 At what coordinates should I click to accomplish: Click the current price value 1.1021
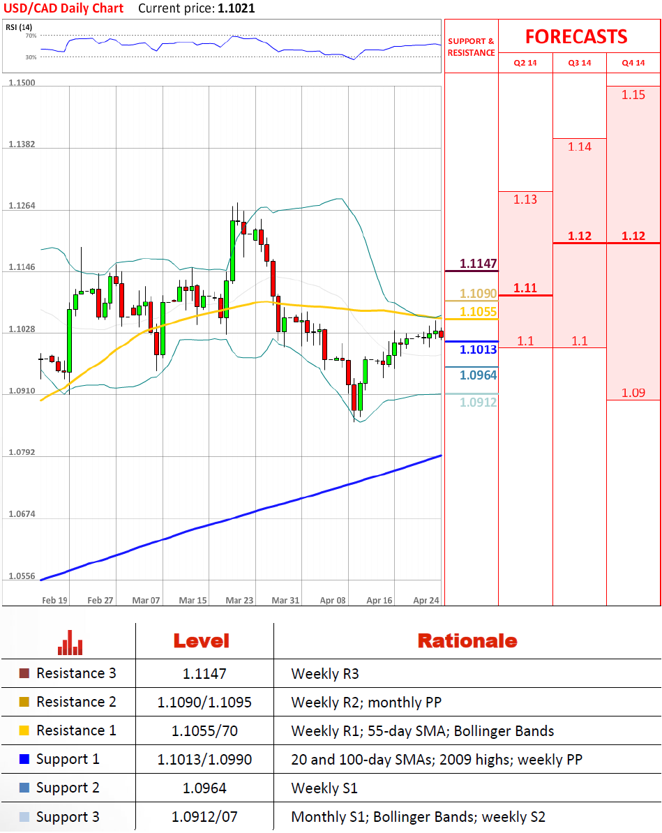pyautogui.click(x=236, y=8)
